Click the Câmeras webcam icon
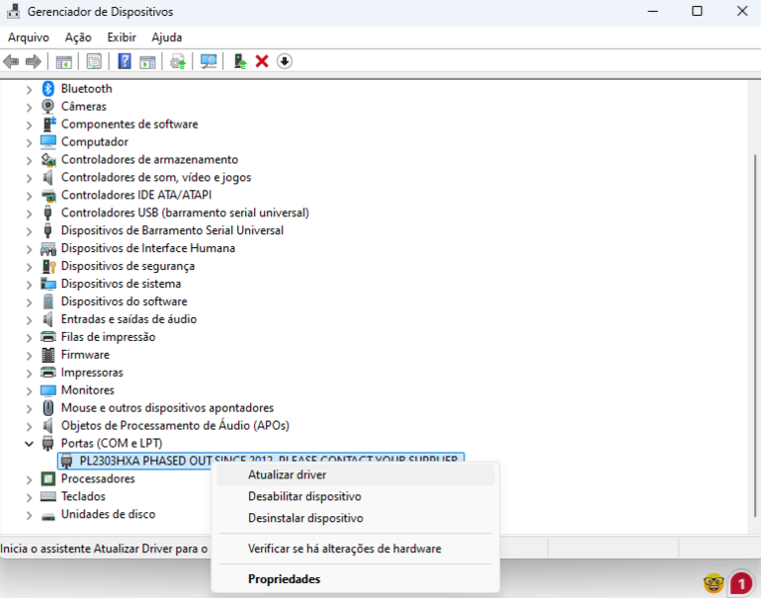This screenshot has height=598, width=761. [48, 106]
